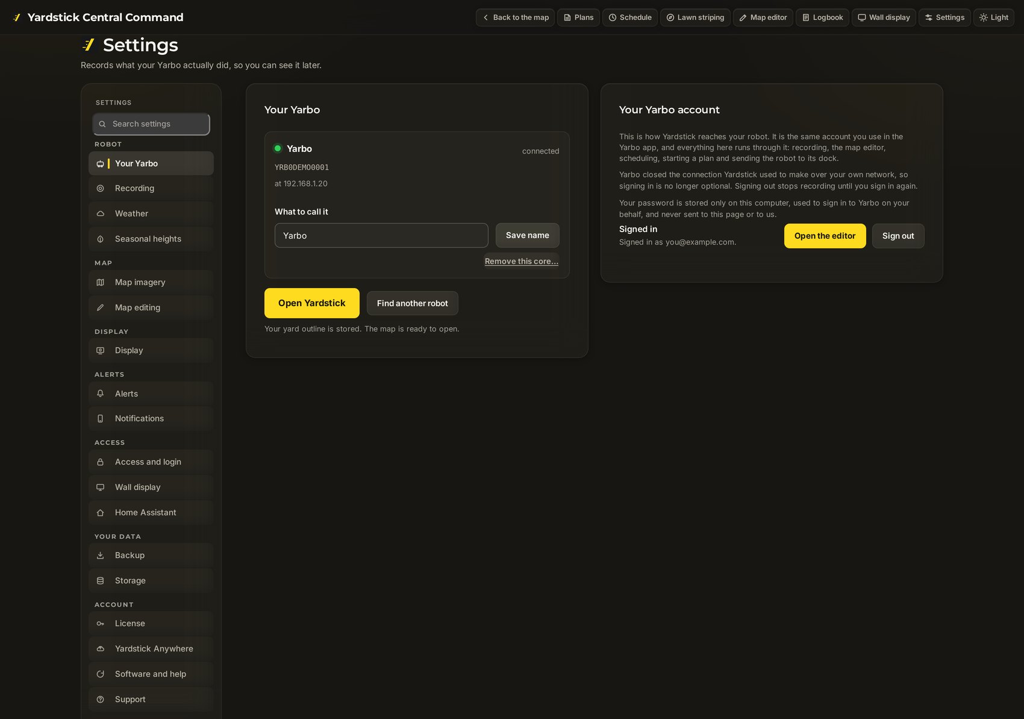Click the Access and login lock icon

(101, 462)
